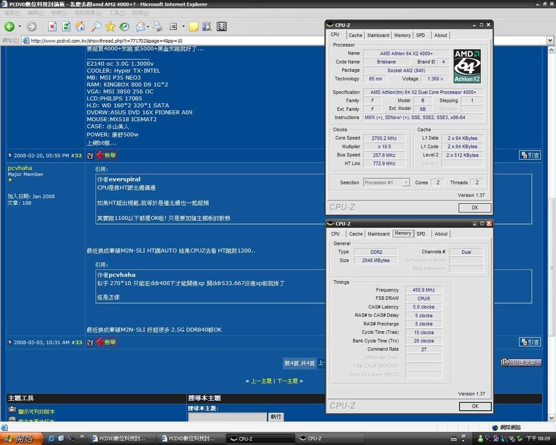The height and width of the screenshot is (445, 556).
Task: Open Favorites with the yellow star icon
Action: (110, 26)
